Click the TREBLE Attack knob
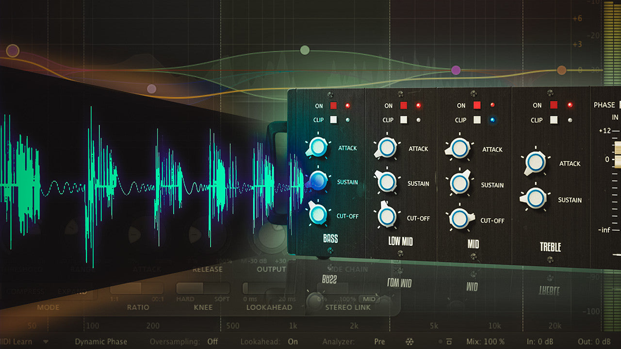This screenshot has height=349, width=621. coord(535,163)
